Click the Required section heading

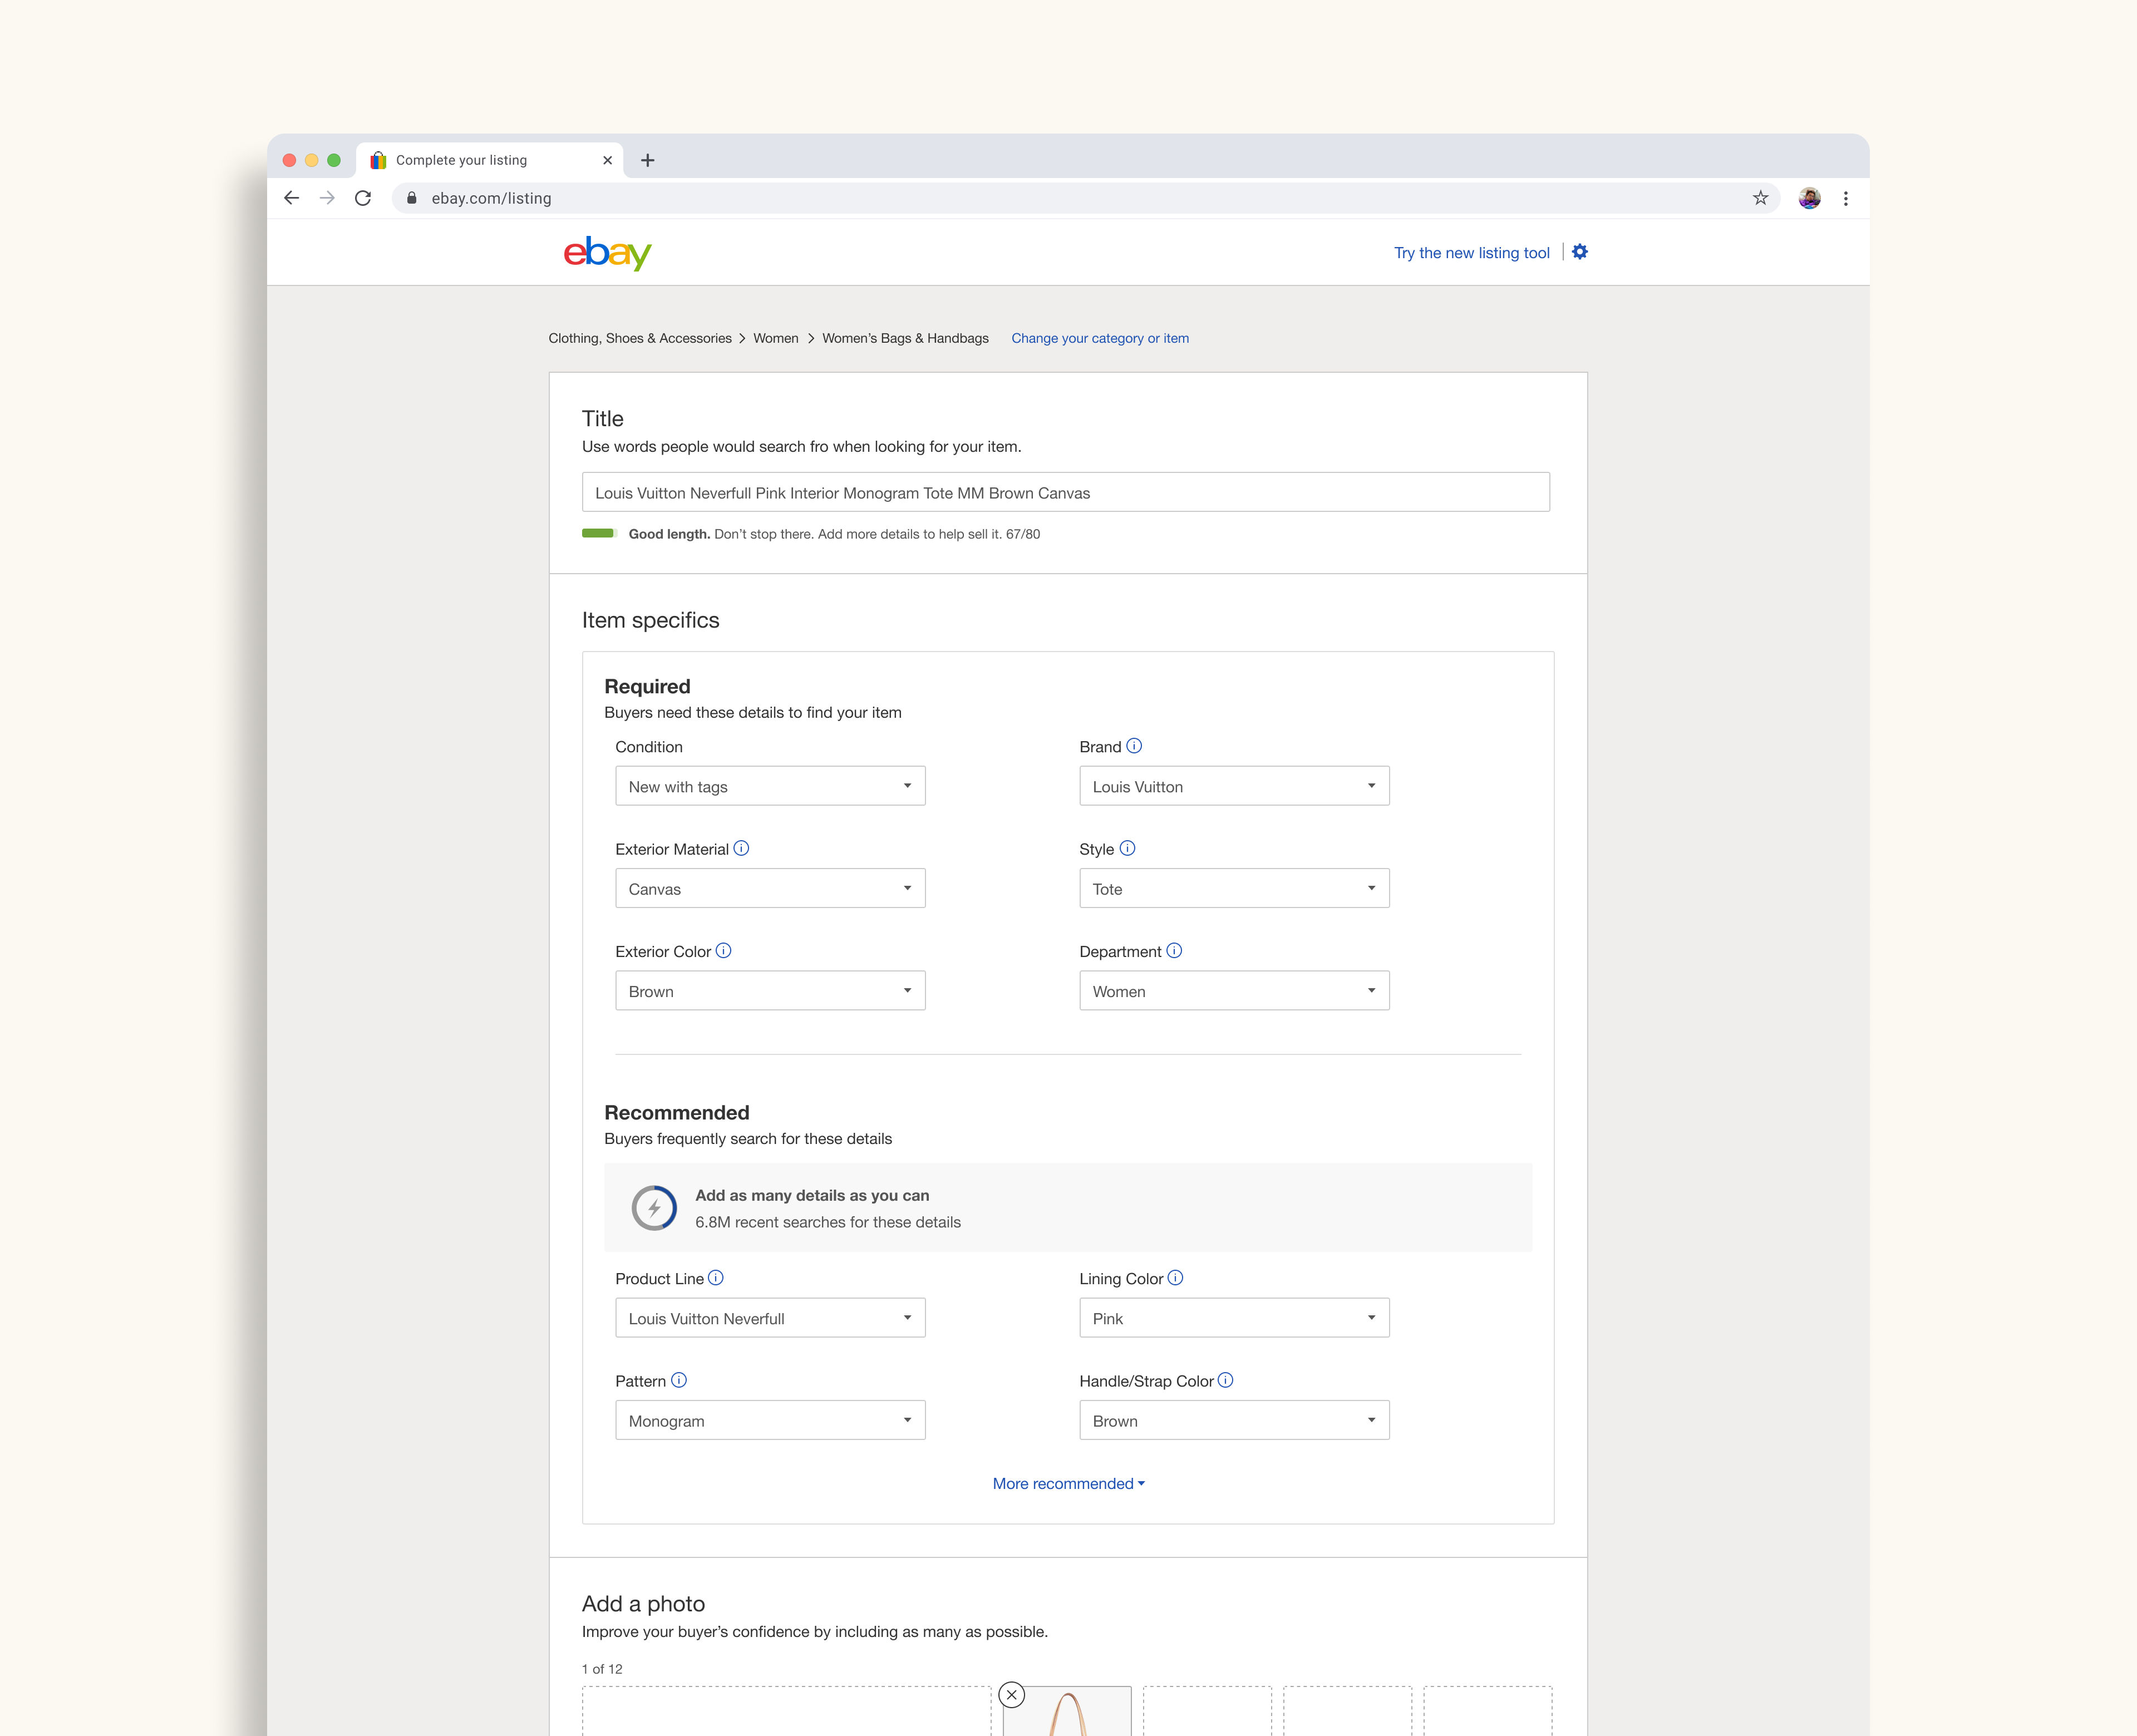(647, 686)
